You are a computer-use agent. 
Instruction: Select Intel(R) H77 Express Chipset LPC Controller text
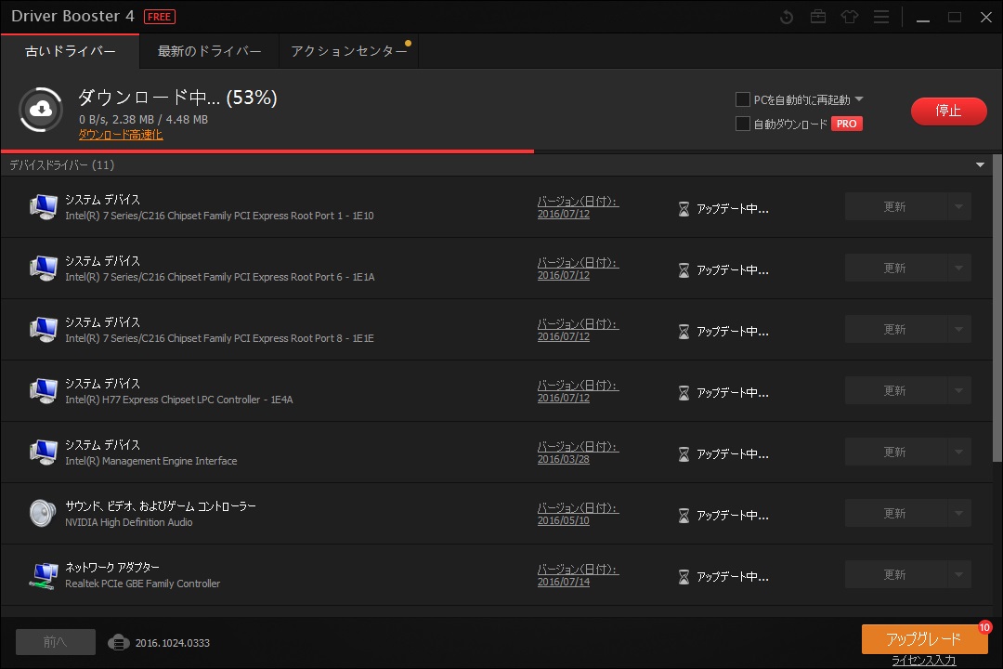pyautogui.click(x=179, y=400)
